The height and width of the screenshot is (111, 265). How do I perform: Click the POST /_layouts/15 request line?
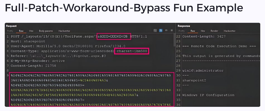(79, 37)
